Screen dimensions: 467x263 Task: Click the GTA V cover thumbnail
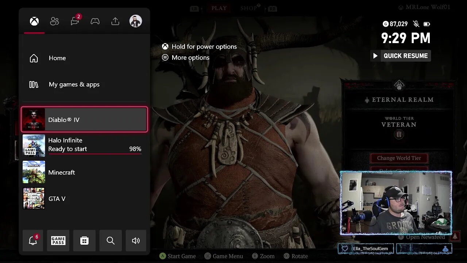point(34,198)
